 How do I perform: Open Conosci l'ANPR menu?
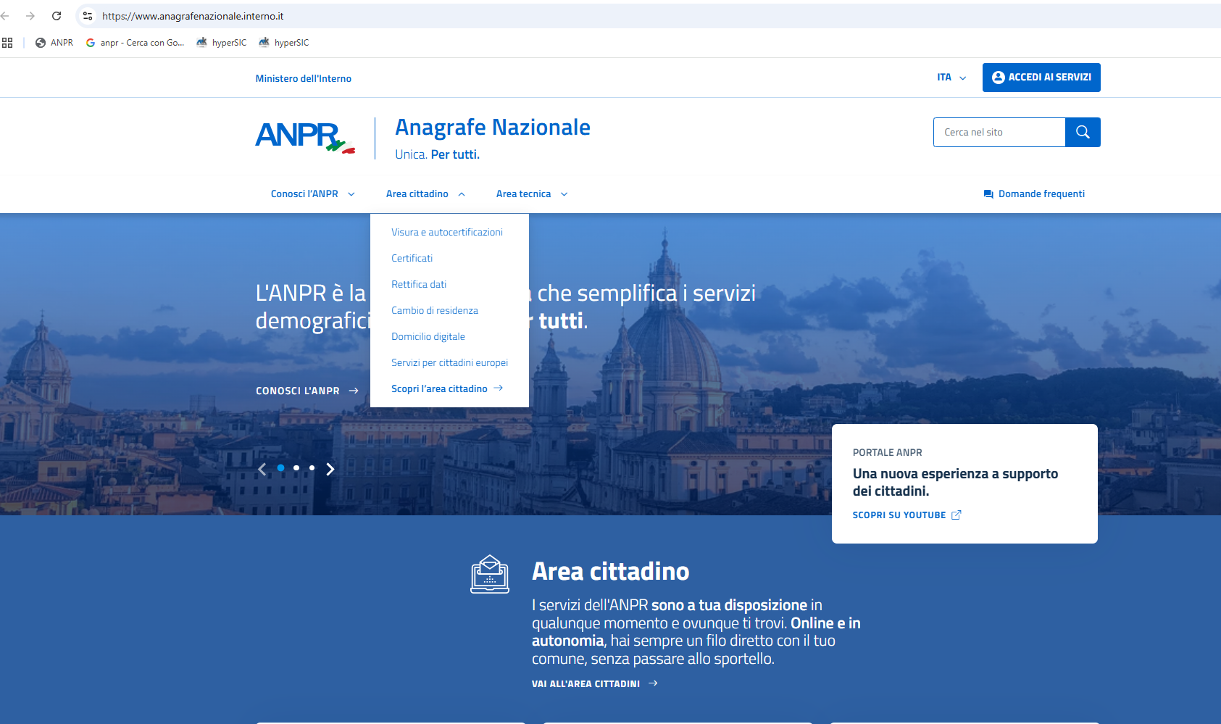point(312,194)
